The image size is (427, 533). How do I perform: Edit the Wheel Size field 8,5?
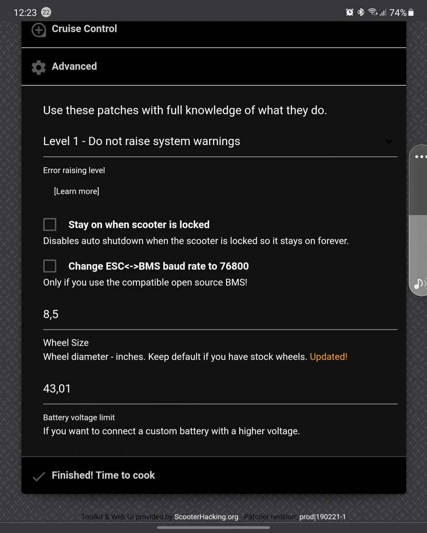click(220, 315)
